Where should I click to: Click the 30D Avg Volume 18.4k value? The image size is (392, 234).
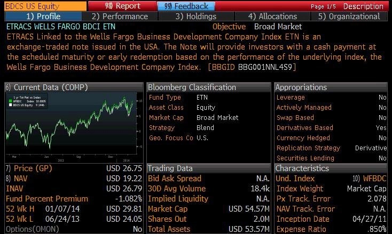point(260,189)
